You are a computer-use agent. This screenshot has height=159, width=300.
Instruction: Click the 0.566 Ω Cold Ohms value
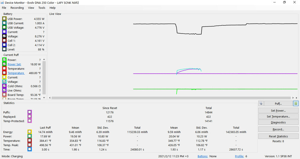pyautogui.click(x=36, y=86)
